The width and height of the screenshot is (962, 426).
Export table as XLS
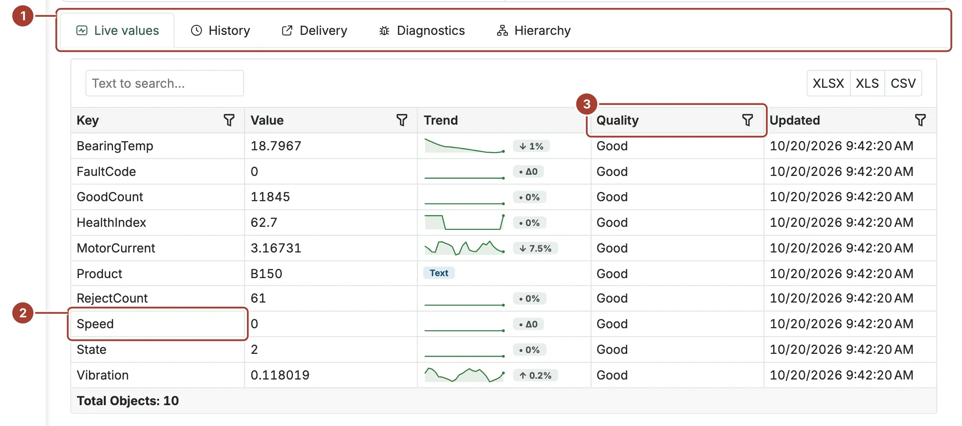867,83
